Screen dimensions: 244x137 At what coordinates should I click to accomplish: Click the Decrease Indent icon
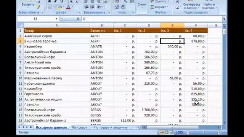click(x=87, y=7)
